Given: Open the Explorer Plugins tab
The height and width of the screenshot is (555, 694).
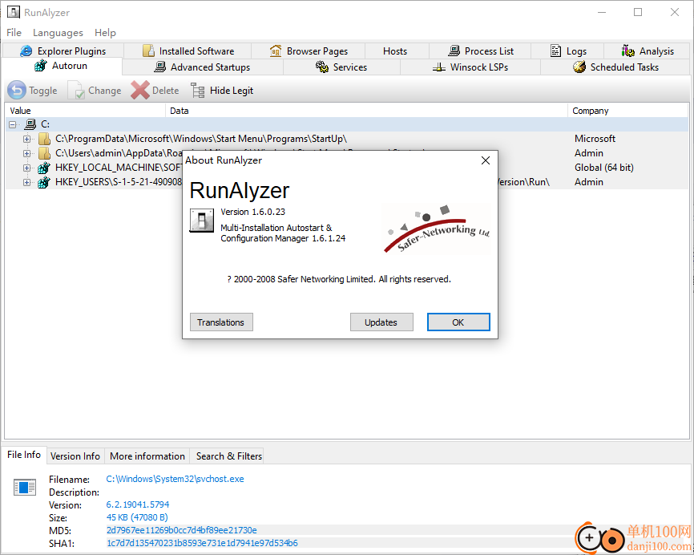Looking at the screenshot, I should [x=63, y=51].
